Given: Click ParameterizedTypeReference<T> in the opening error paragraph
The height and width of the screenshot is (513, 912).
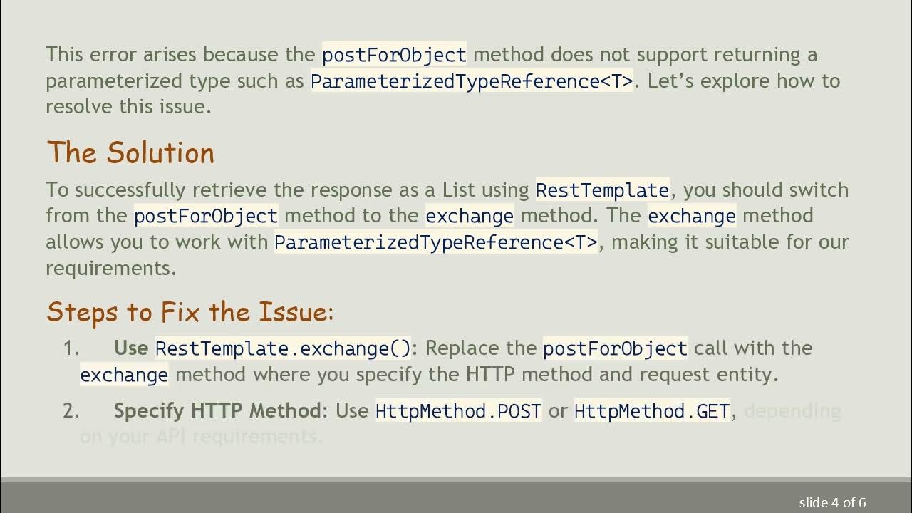Looking at the screenshot, I should [472, 81].
